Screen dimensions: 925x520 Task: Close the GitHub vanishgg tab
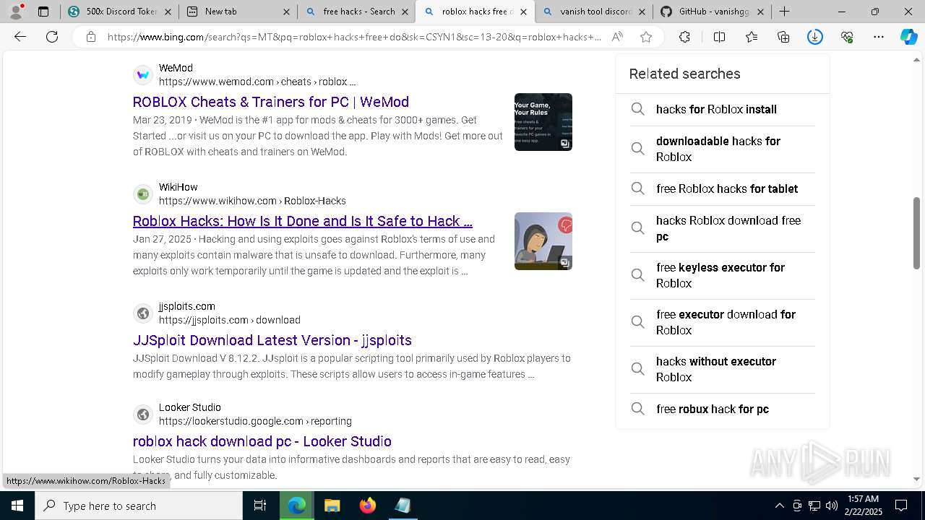point(760,12)
